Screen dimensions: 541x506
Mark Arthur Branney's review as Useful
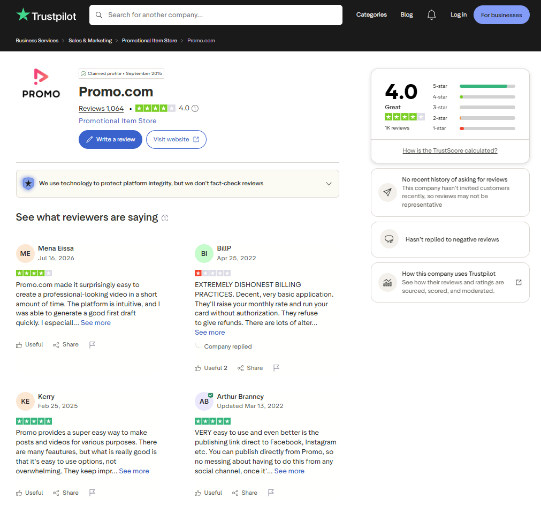208,493
